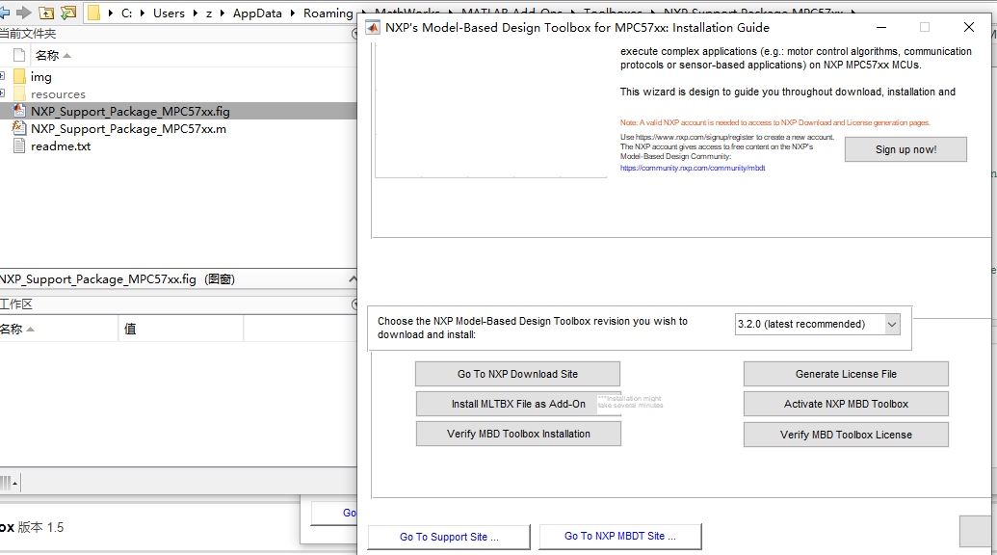997x555 pixels.
Task: Click the Sign up now! button
Action: click(905, 149)
